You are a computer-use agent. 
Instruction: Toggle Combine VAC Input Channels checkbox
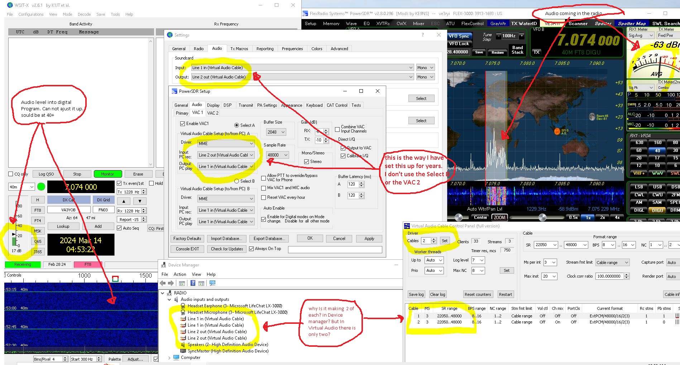tap(337, 129)
